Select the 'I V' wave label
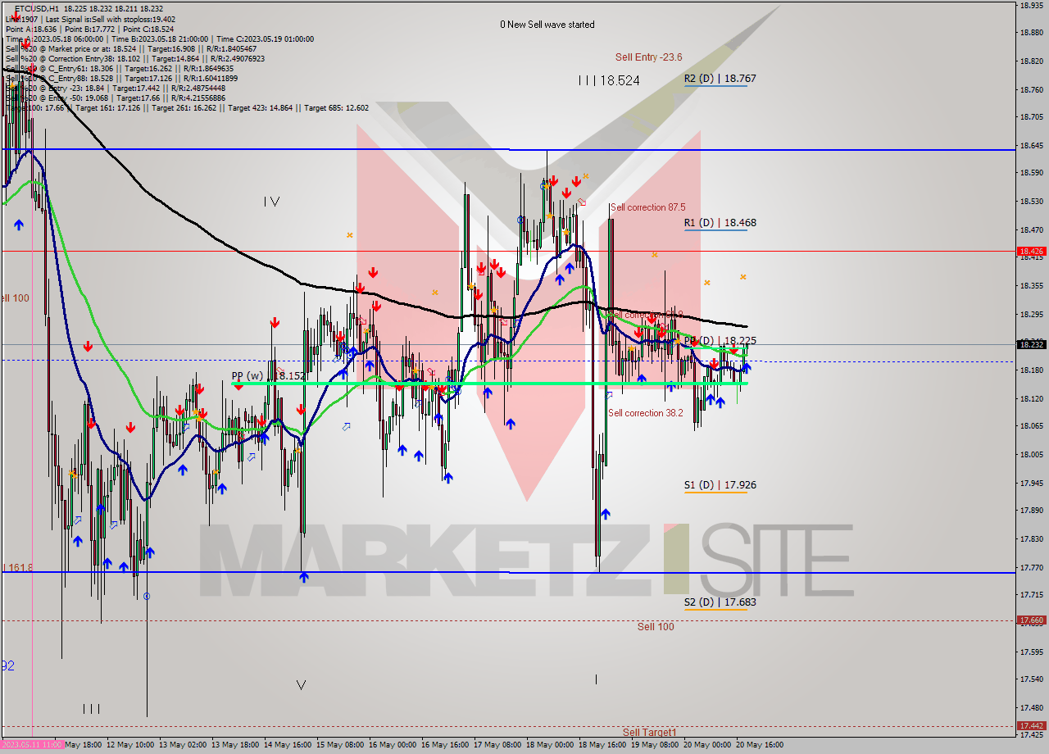The height and width of the screenshot is (754, 1049). (272, 202)
